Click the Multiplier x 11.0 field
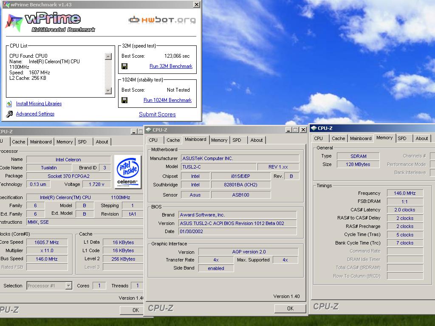This screenshot has width=435, height=326. (47, 250)
